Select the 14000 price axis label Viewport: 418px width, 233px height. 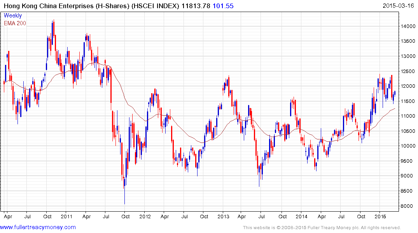click(408, 26)
